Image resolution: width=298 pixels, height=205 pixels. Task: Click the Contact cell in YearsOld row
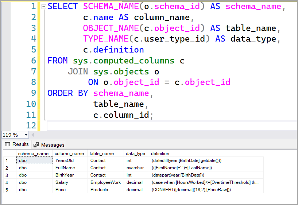coord(106,160)
